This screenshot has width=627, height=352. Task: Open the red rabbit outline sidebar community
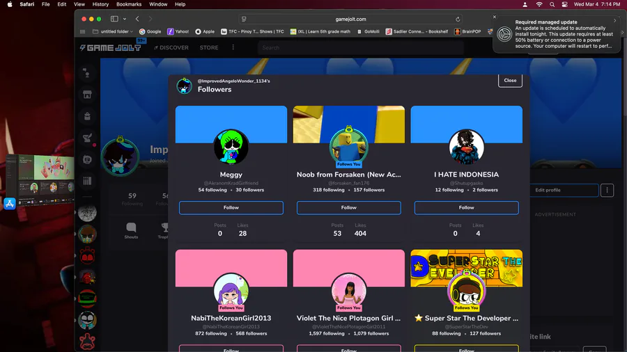[x=87, y=342]
